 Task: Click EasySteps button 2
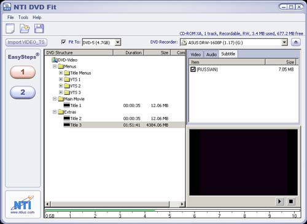pyautogui.click(x=23, y=92)
